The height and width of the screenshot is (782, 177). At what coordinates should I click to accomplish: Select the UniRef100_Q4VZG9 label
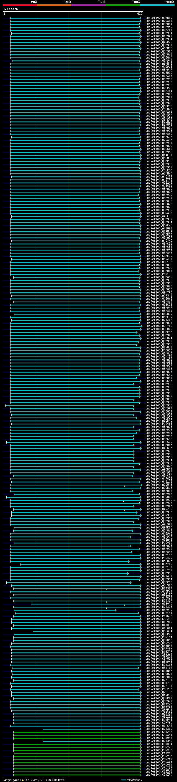click(x=159, y=509)
